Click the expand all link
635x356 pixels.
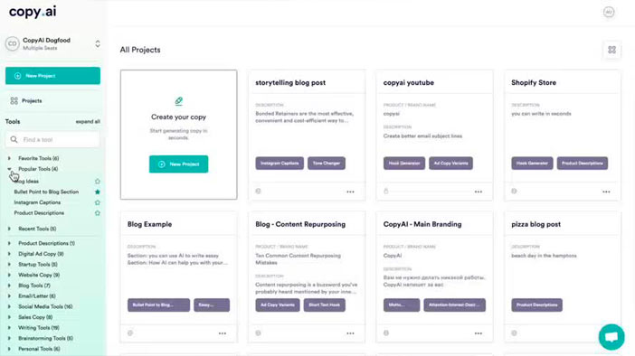point(88,121)
